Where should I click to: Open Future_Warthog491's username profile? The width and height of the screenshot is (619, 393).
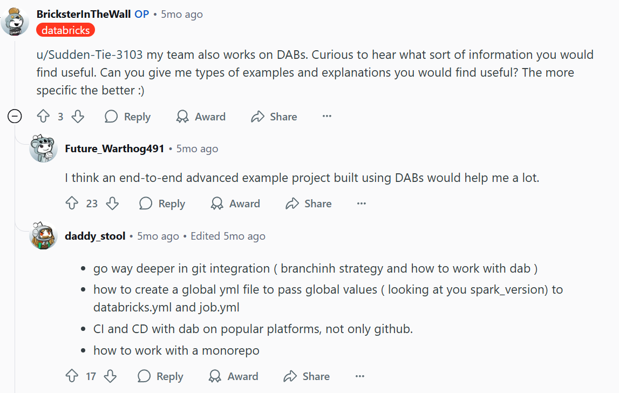click(x=114, y=148)
